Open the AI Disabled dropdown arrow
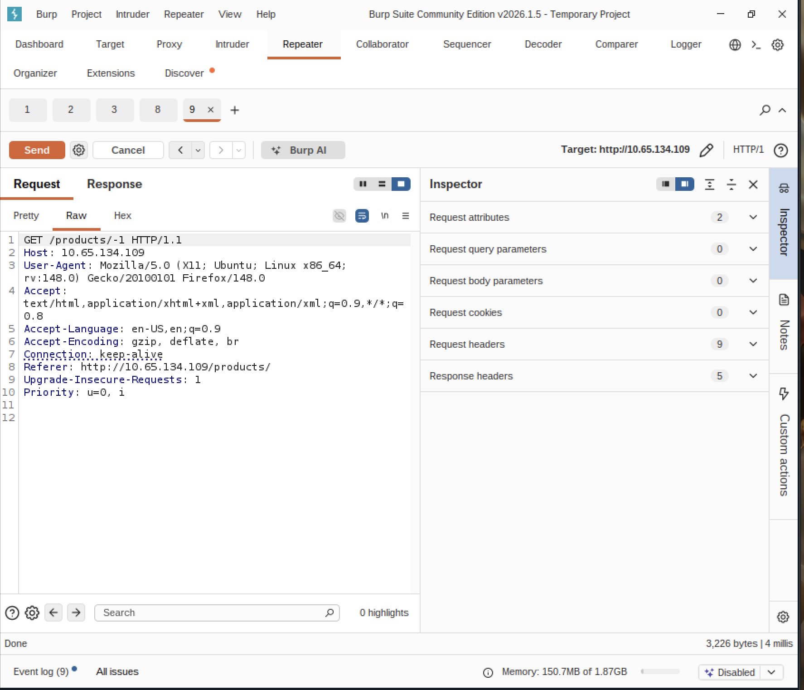804x690 pixels. (772, 672)
